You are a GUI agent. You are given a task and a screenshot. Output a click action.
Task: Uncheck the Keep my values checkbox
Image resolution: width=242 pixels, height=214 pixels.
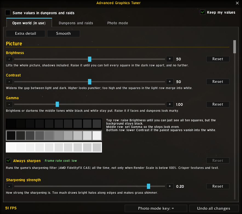tap(203, 12)
